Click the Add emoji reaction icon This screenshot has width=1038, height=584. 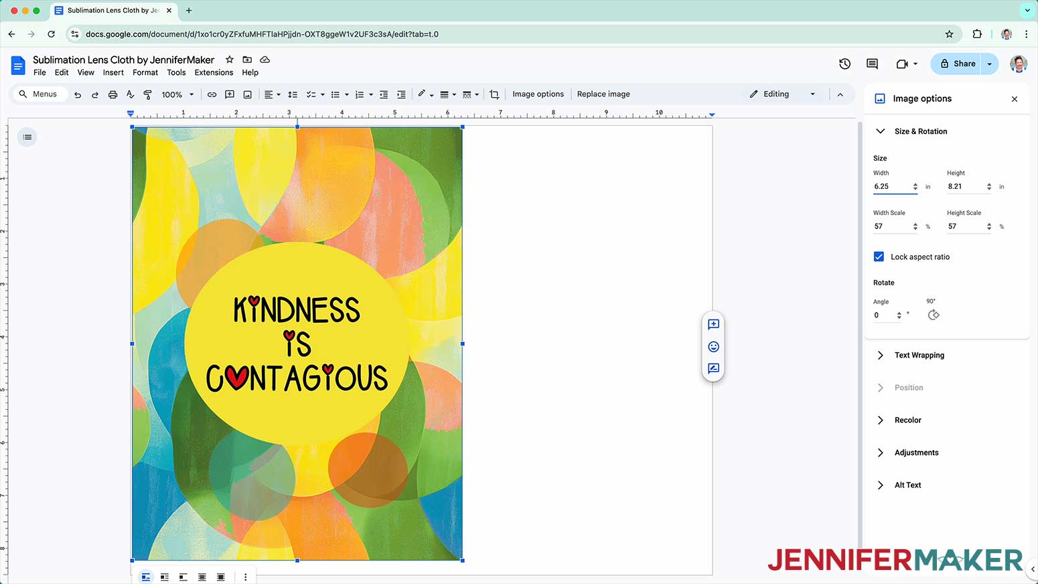(713, 346)
